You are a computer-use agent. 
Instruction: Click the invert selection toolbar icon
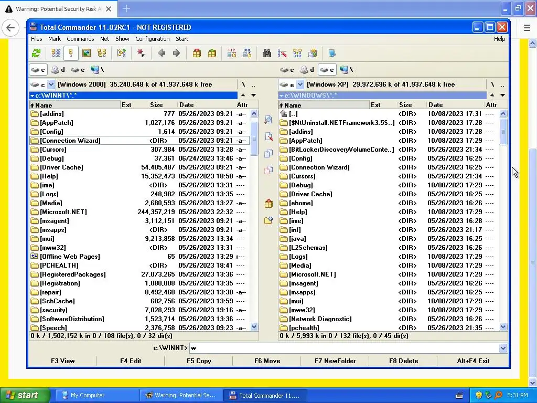121,53
